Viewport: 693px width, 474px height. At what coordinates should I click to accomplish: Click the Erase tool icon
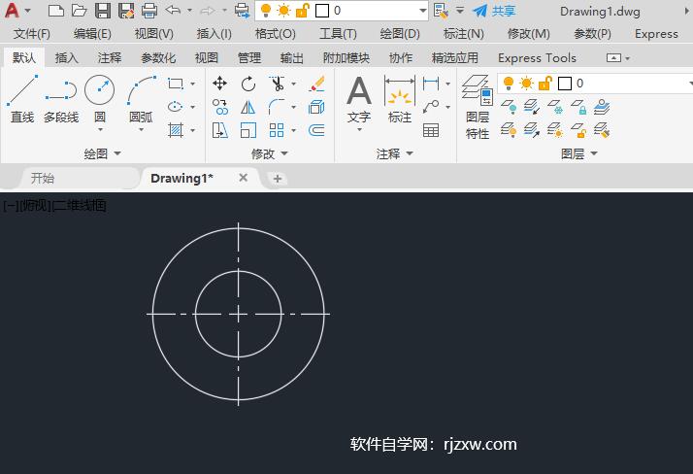pos(316,84)
